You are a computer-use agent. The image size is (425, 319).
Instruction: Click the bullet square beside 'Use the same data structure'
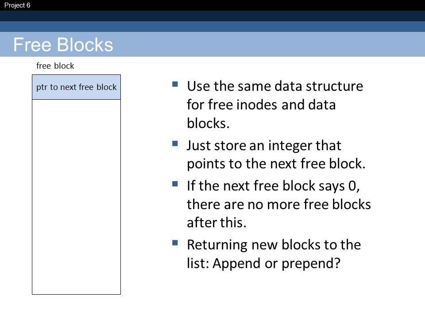(x=175, y=84)
